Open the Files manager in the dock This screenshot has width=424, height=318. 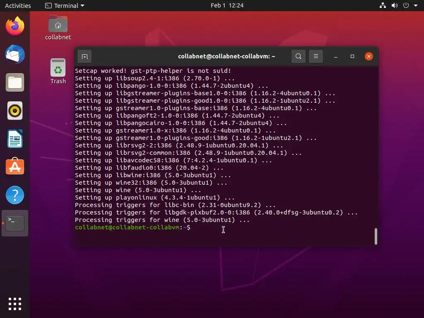pyautogui.click(x=15, y=82)
